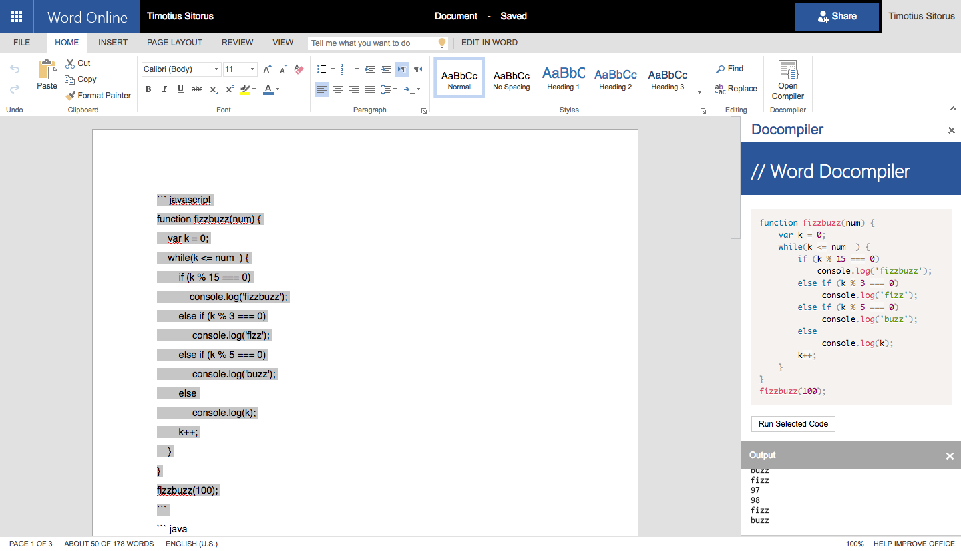This screenshot has width=961, height=551.
Task: Apply the font color swatch
Action: pyautogui.click(x=268, y=89)
